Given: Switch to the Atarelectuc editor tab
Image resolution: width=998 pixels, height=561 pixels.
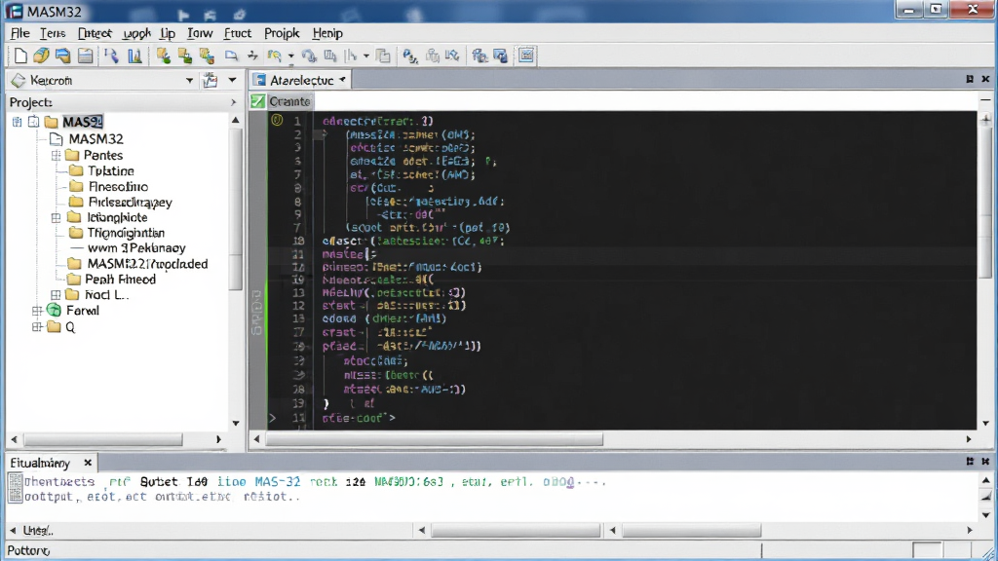Looking at the screenshot, I should [300, 80].
